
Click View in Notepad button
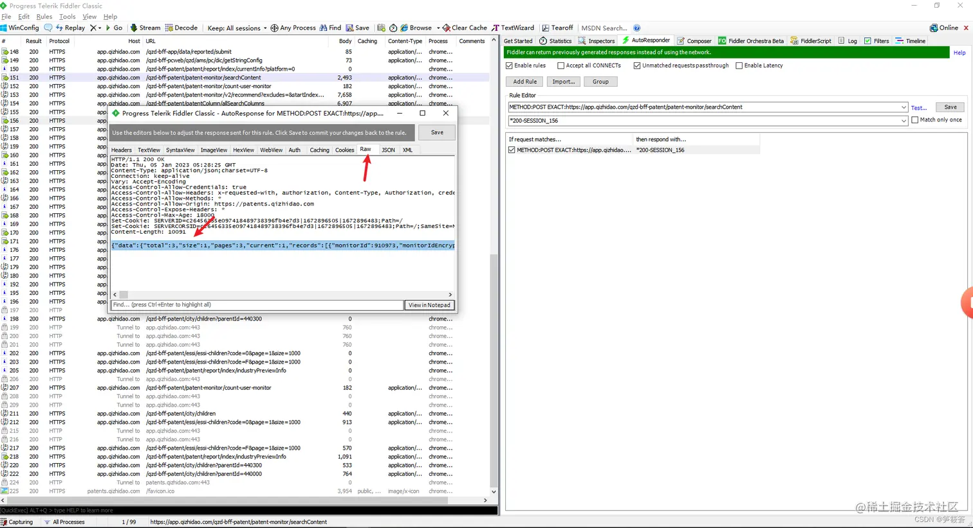tap(429, 305)
